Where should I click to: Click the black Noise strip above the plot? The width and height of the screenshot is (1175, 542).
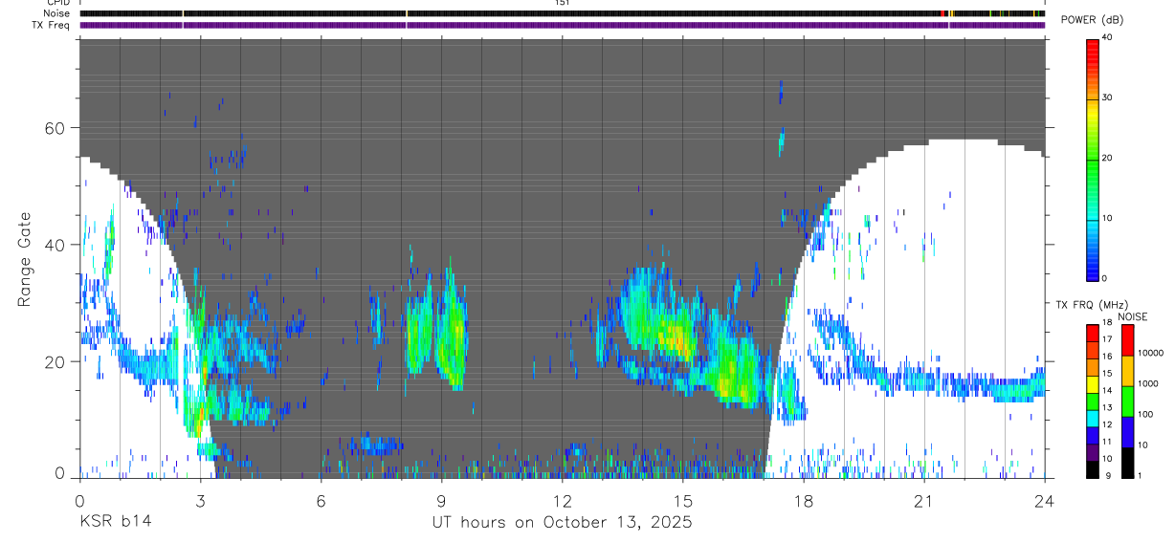[563, 13]
